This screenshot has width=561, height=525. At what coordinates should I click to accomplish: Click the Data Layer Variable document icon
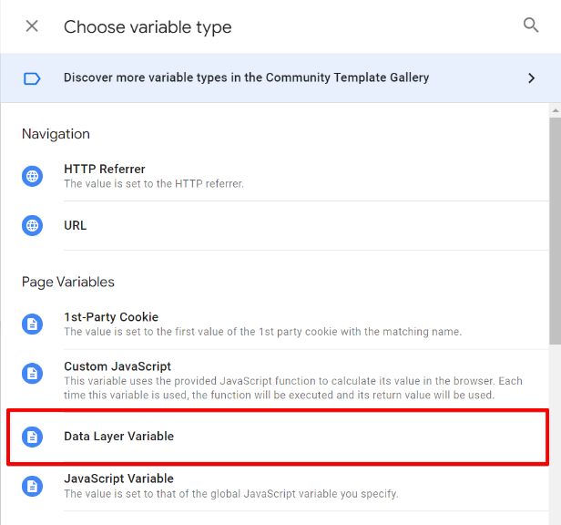[33, 437]
